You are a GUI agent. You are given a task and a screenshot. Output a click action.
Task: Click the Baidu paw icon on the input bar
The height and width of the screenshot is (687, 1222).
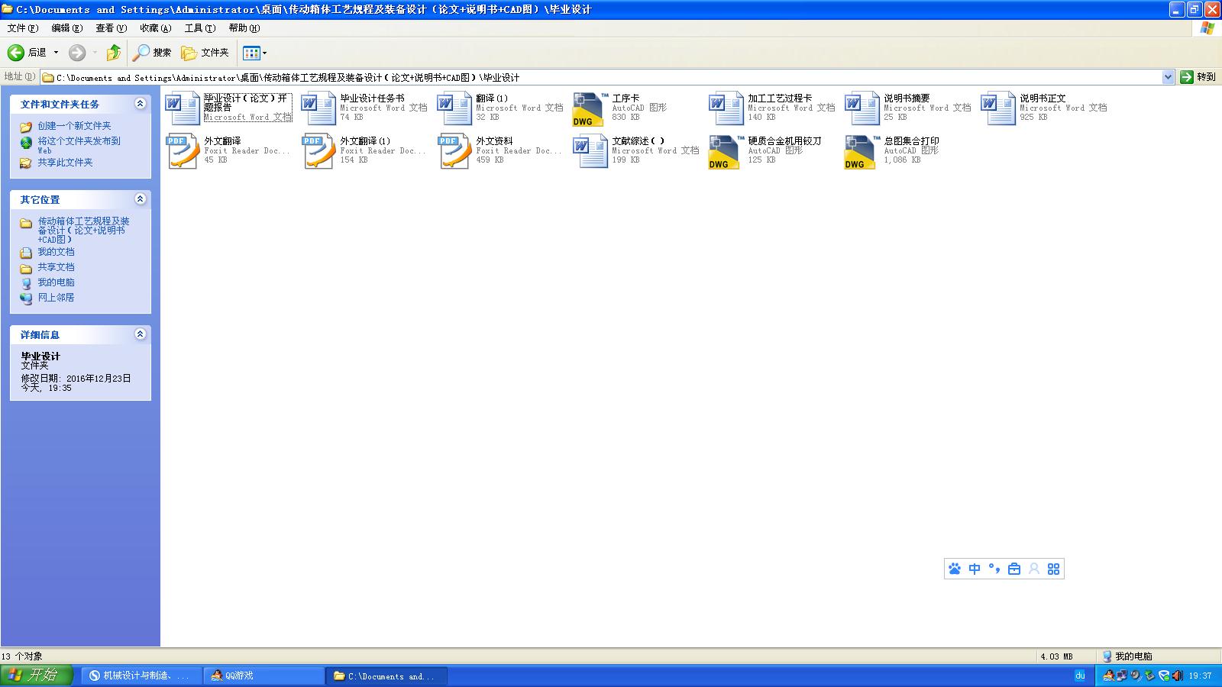click(x=955, y=569)
